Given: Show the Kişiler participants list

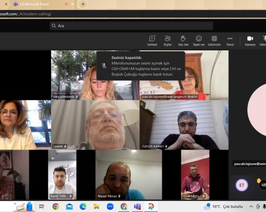Looking at the screenshot, I should tap(168, 41).
